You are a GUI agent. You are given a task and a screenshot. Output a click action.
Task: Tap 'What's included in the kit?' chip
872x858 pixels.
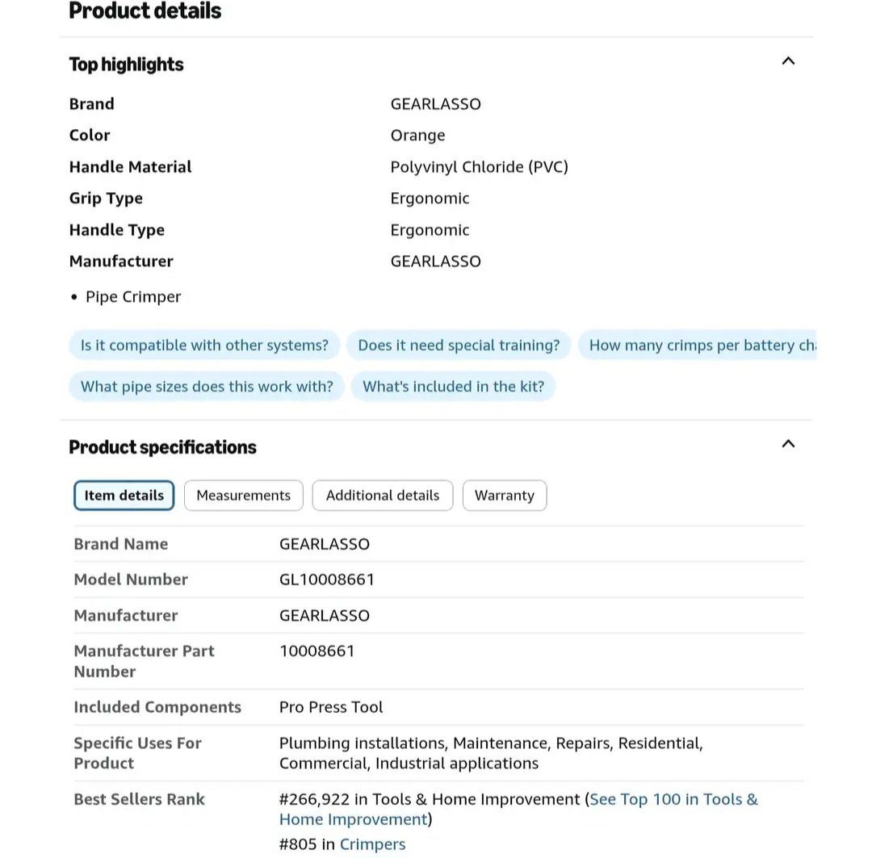453,387
